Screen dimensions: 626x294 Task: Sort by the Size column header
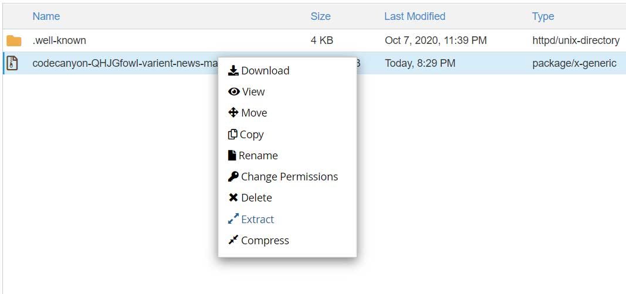tap(320, 16)
